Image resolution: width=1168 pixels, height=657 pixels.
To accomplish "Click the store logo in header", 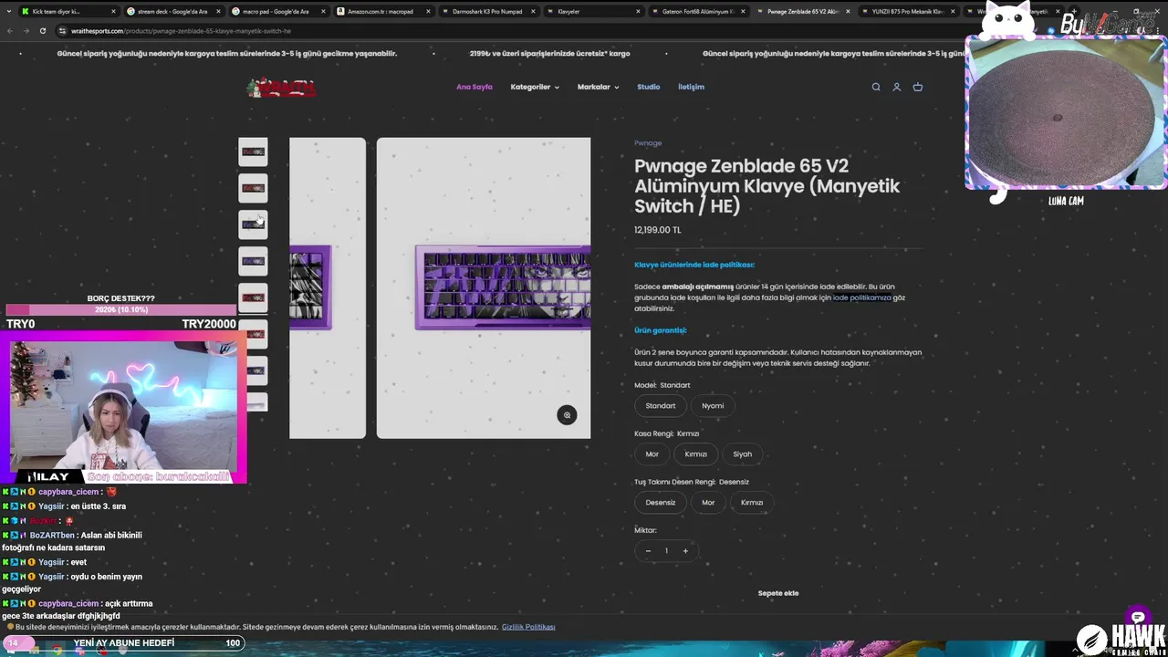I will click(281, 88).
